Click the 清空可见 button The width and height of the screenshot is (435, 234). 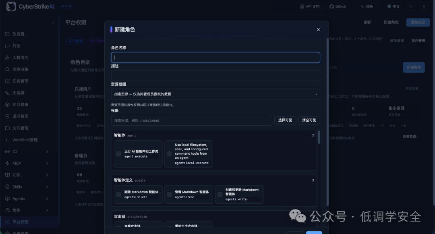click(x=309, y=120)
